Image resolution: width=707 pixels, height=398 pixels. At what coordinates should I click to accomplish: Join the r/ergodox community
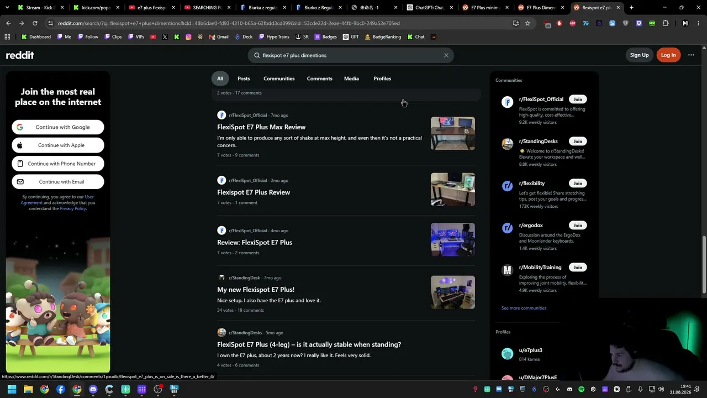tap(578, 226)
